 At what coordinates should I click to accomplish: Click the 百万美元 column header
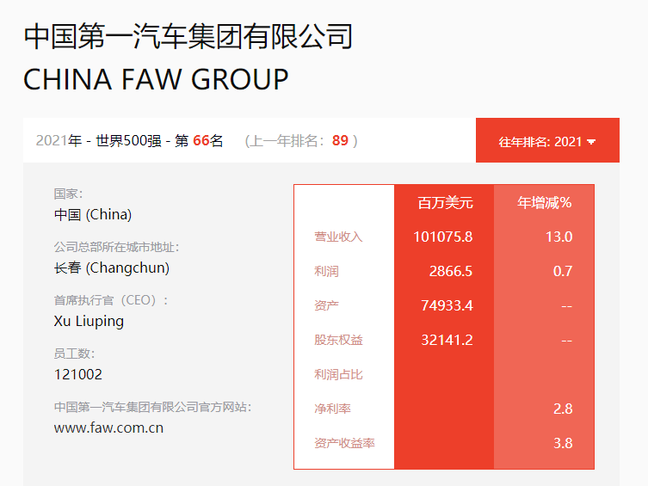click(x=445, y=203)
